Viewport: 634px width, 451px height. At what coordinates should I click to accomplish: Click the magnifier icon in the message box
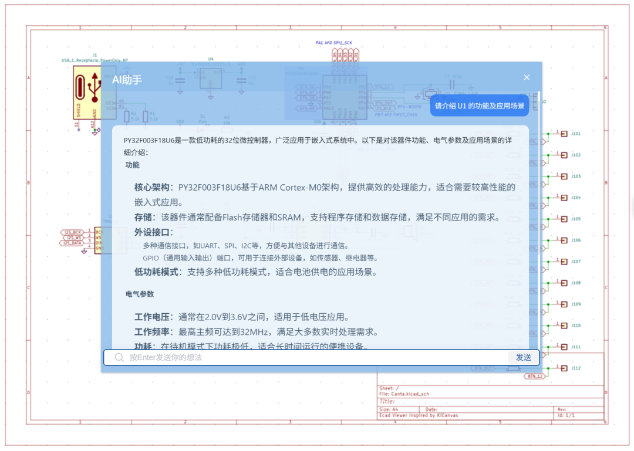[119, 357]
